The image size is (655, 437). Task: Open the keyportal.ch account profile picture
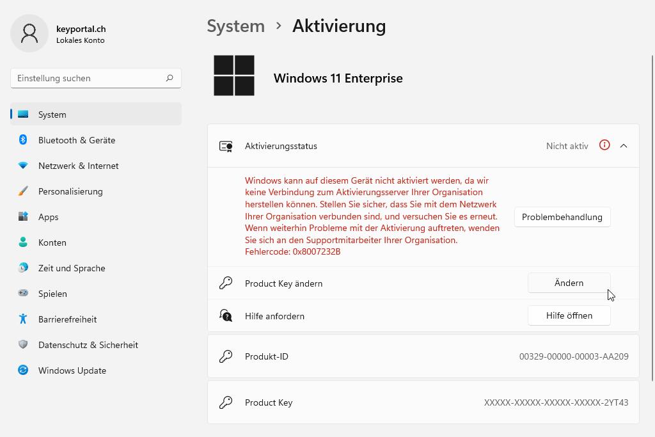coord(29,34)
